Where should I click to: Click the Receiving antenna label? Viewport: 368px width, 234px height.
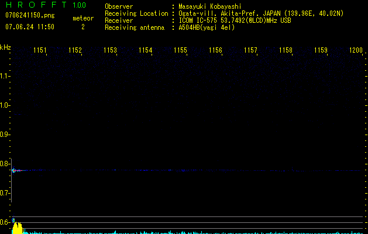tap(135, 27)
